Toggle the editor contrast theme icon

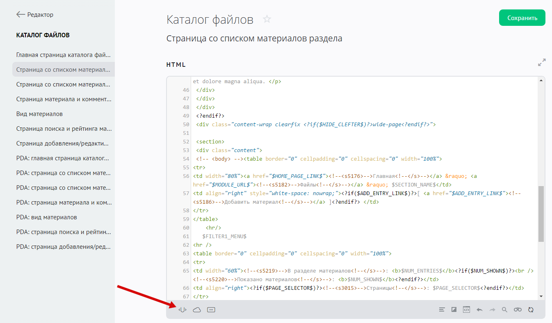[x=454, y=310]
